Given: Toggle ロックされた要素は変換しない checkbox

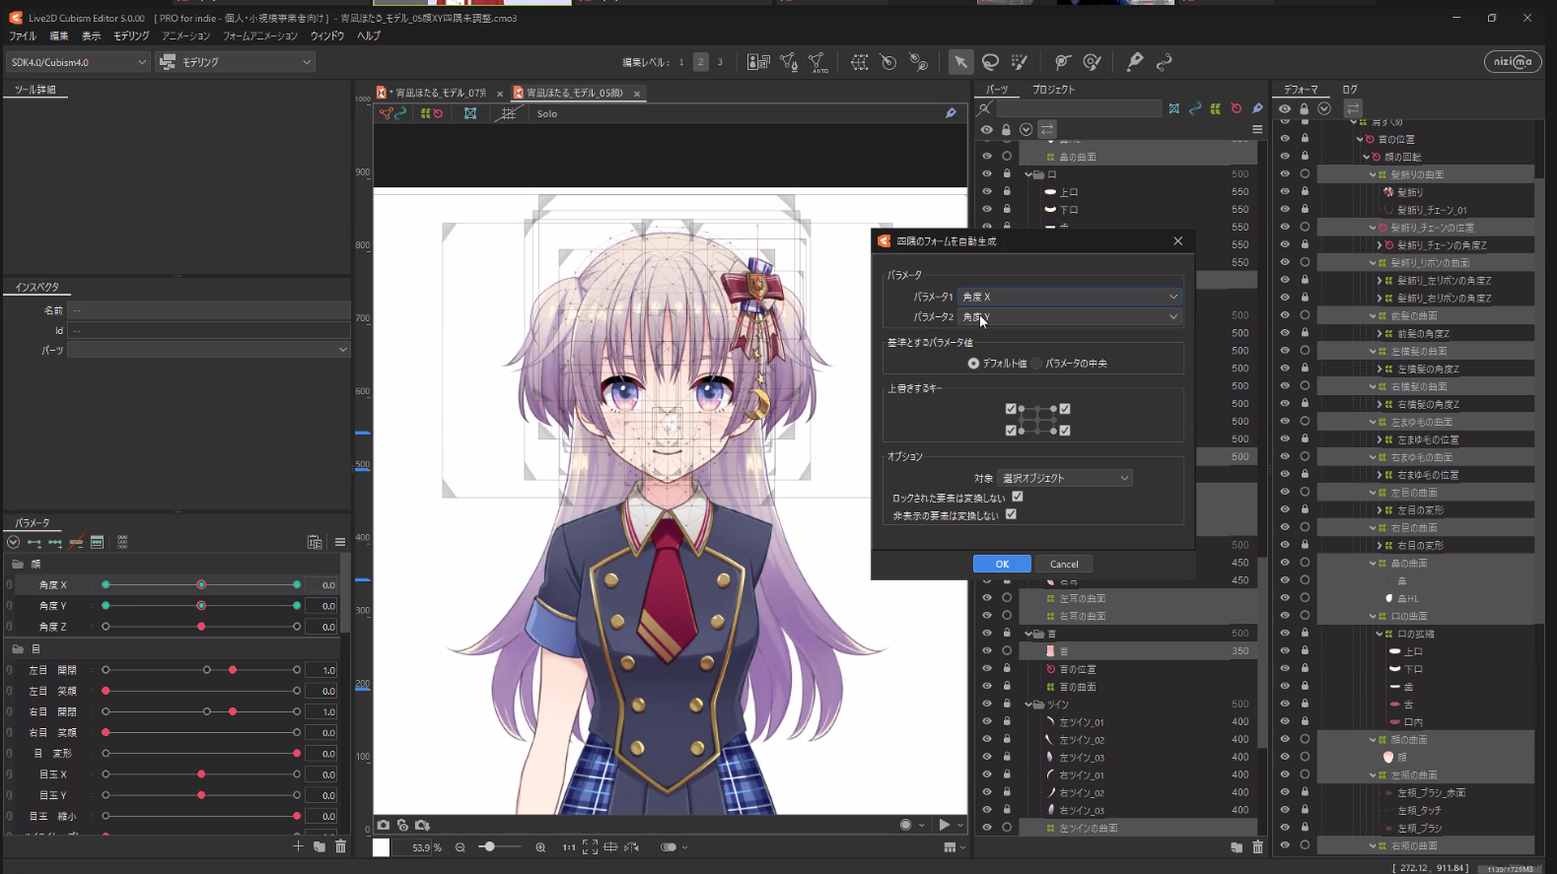Looking at the screenshot, I should pos(1018,497).
